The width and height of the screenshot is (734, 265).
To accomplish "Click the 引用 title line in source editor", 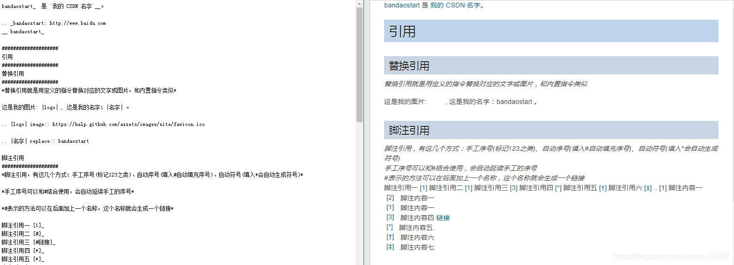I will coord(7,57).
